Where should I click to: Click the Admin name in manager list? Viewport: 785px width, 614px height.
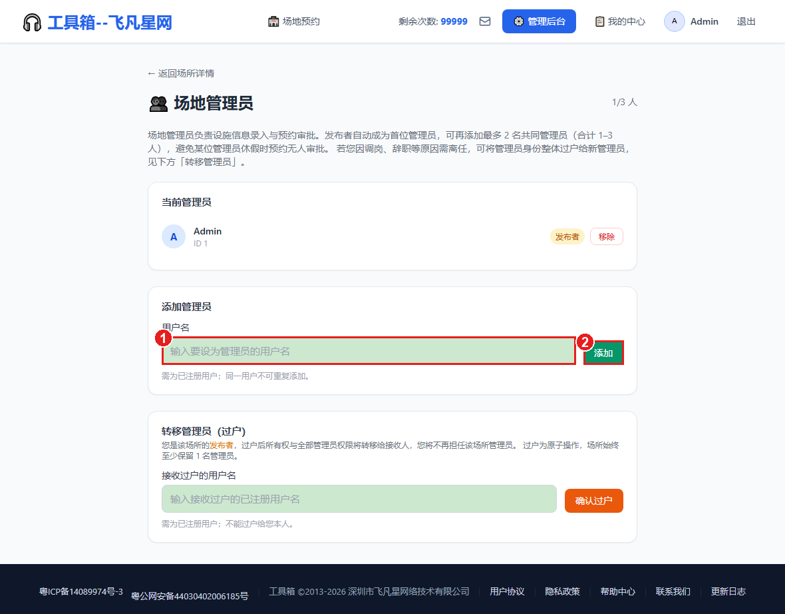tap(208, 231)
